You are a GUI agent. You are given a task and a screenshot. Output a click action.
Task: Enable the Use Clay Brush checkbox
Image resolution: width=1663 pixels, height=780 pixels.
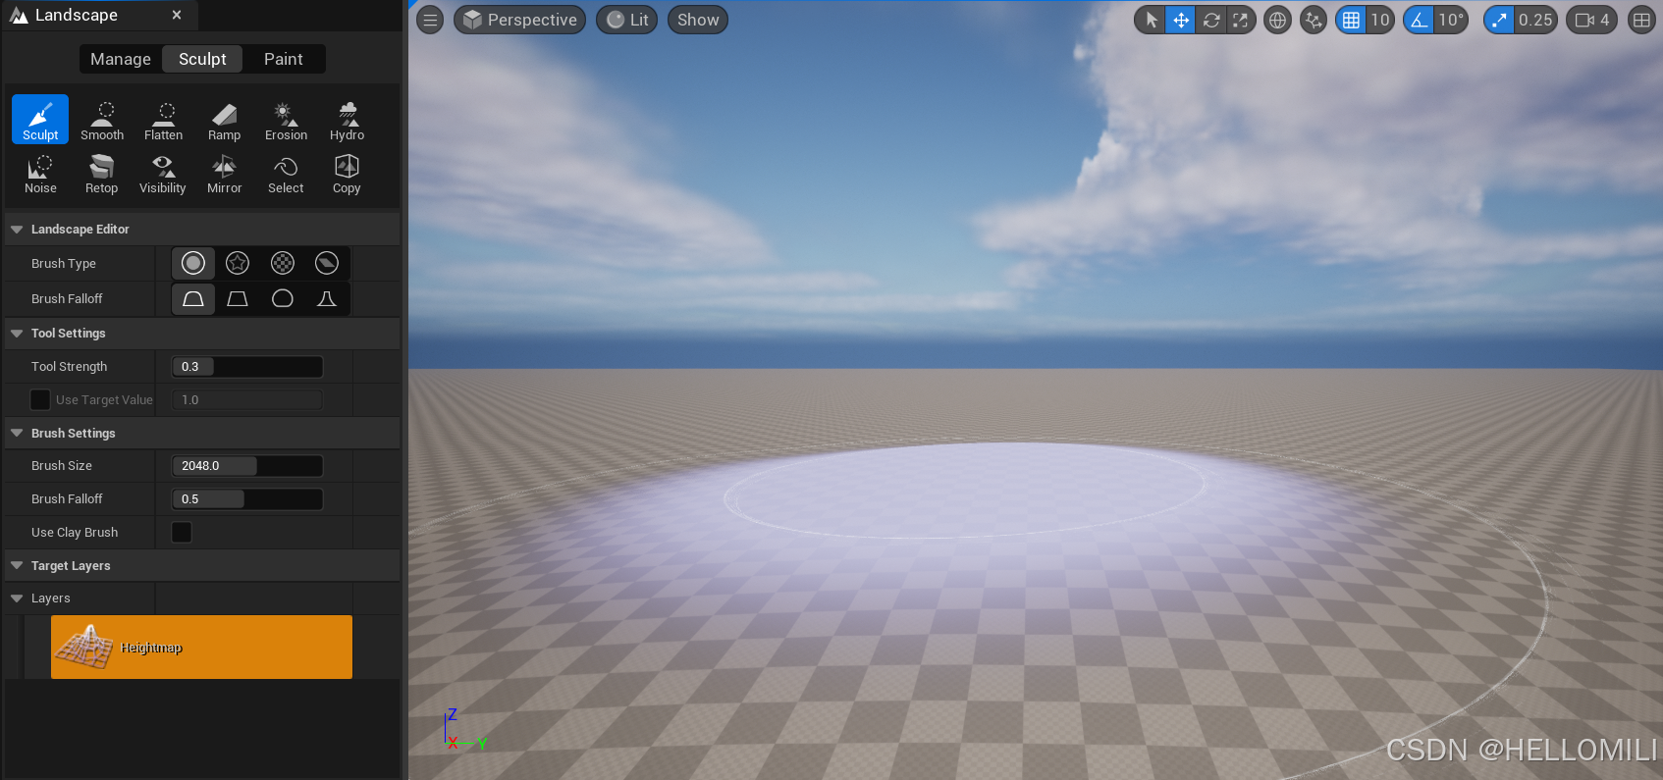[182, 532]
